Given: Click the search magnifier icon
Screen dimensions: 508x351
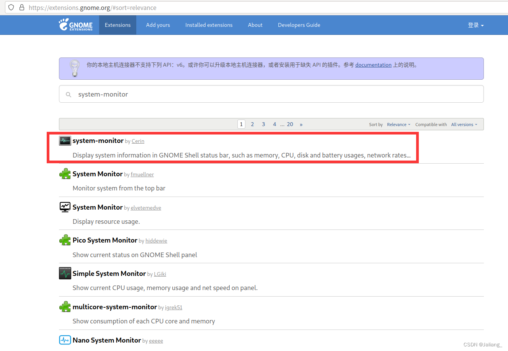Looking at the screenshot, I should (69, 94).
